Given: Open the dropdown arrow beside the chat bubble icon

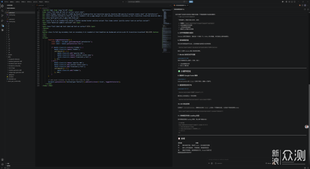Looking at the screenshot, I should (x=187, y=2).
